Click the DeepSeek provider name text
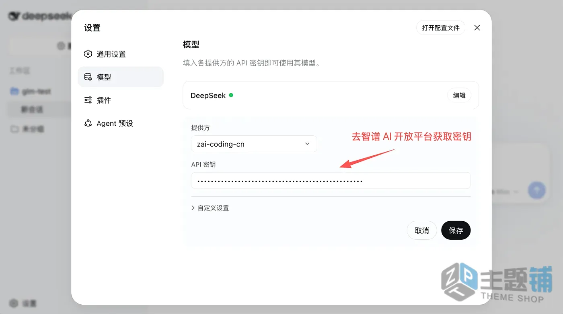Image resolution: width=563 pixels, height=314 pixels. (x=208, y=96)
